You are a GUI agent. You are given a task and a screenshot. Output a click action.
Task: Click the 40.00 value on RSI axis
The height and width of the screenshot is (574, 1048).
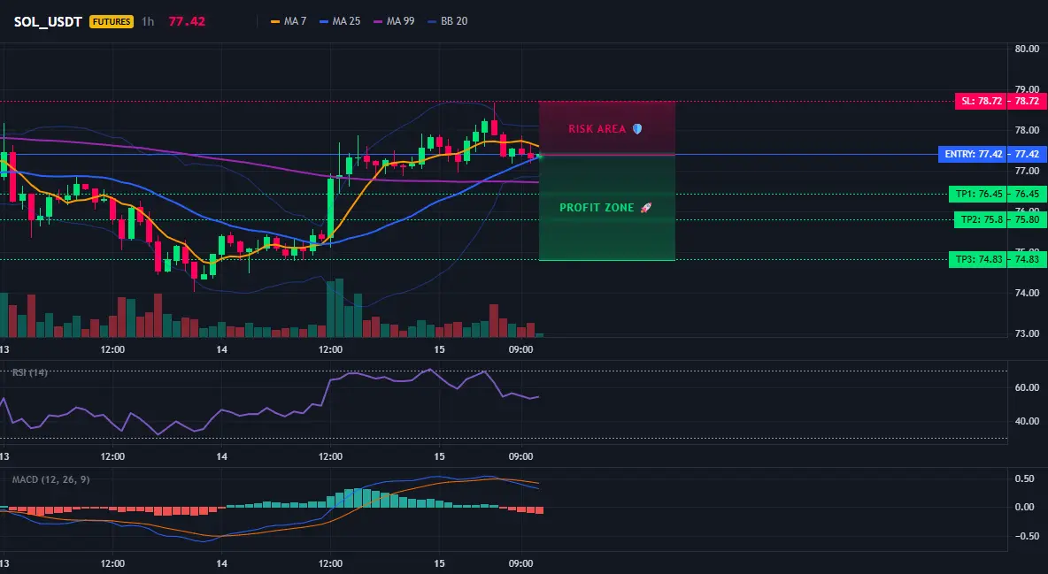[1027, 421]
